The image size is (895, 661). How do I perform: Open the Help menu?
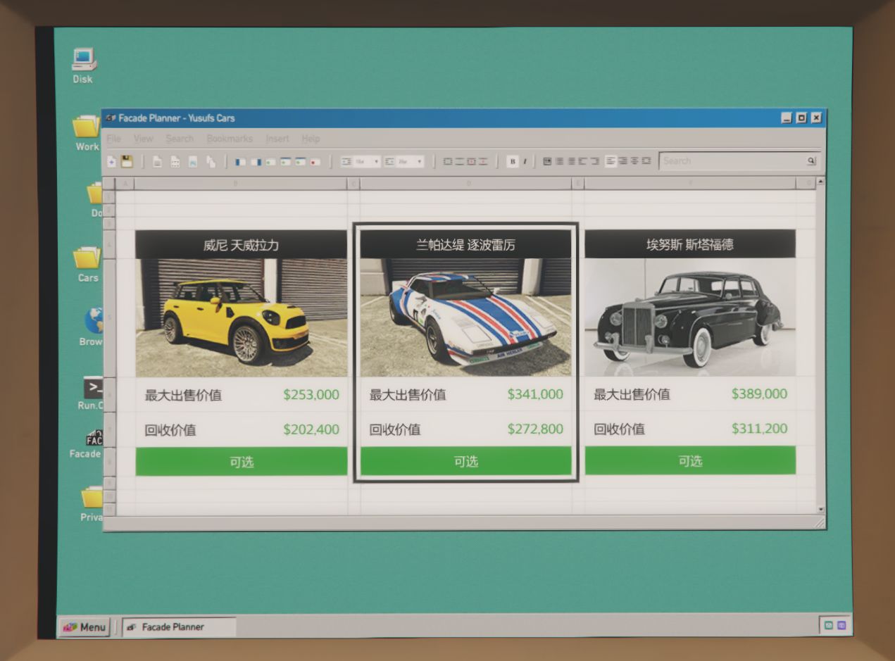click(x=311, y=139)
